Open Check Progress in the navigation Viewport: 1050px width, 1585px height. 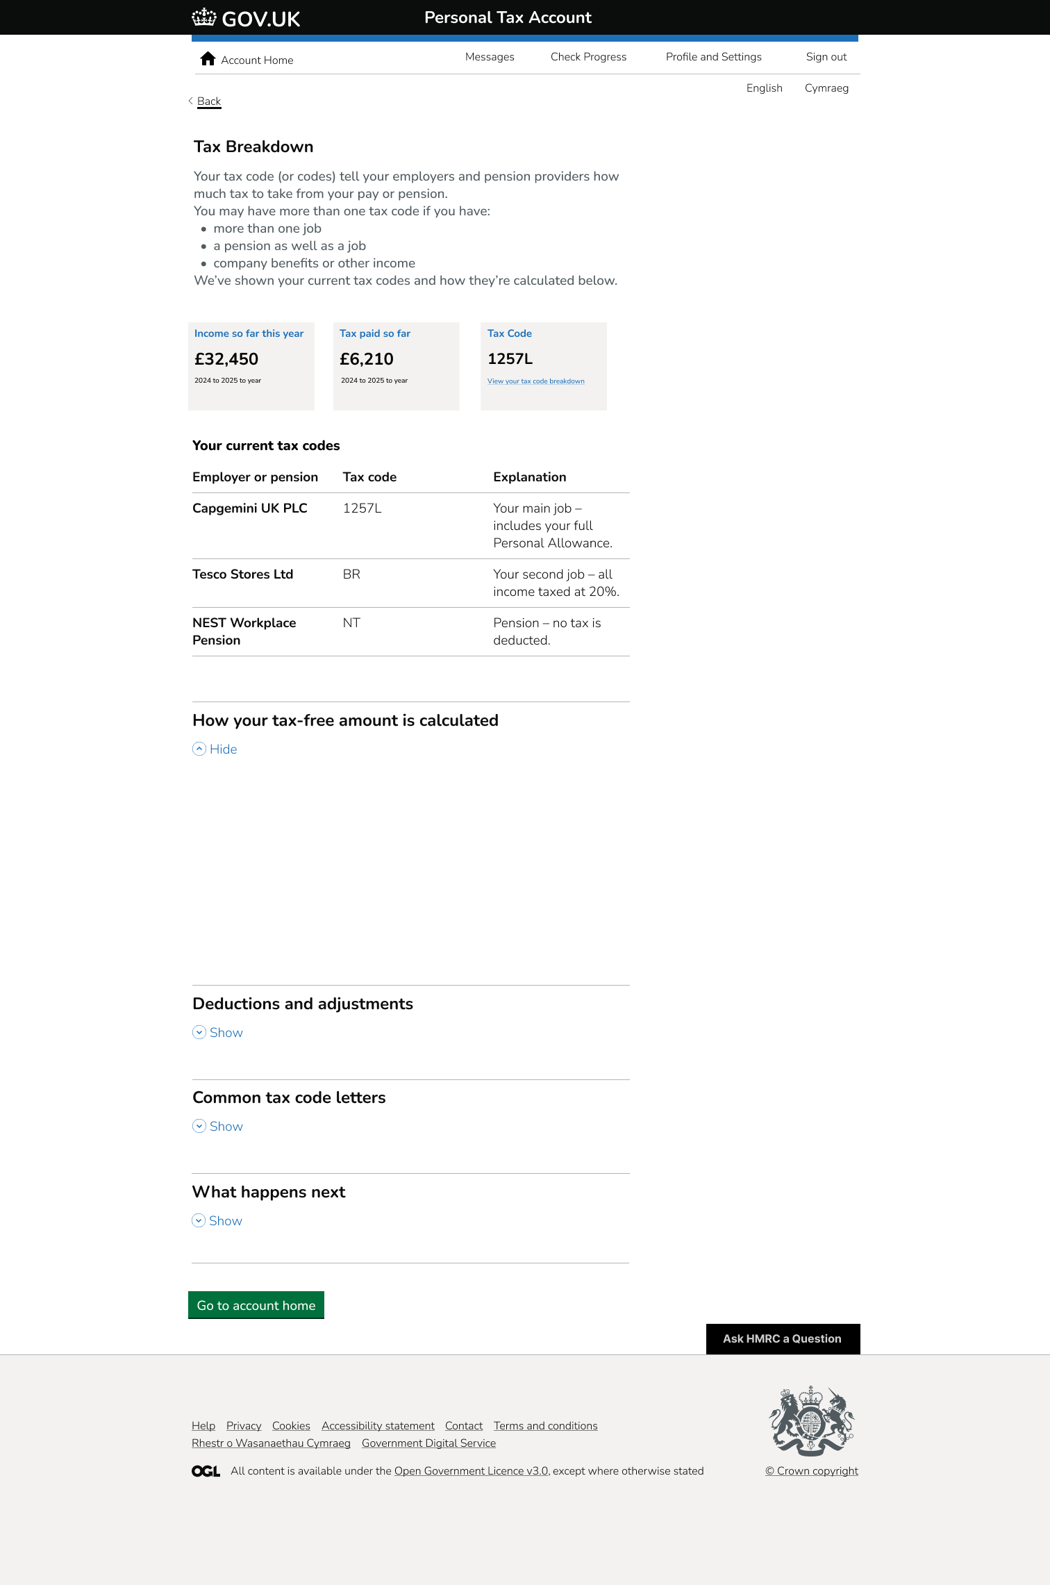(x=588, y=57)
